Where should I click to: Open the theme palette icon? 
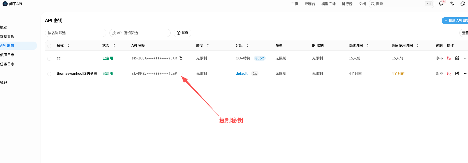tap(463, 4)
